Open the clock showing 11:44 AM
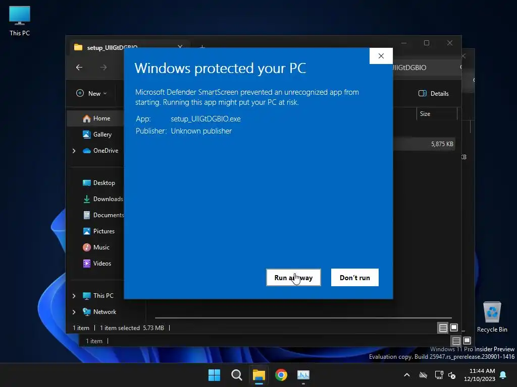The height and width of the screenshot is (387, 517). tap(480, 375)
